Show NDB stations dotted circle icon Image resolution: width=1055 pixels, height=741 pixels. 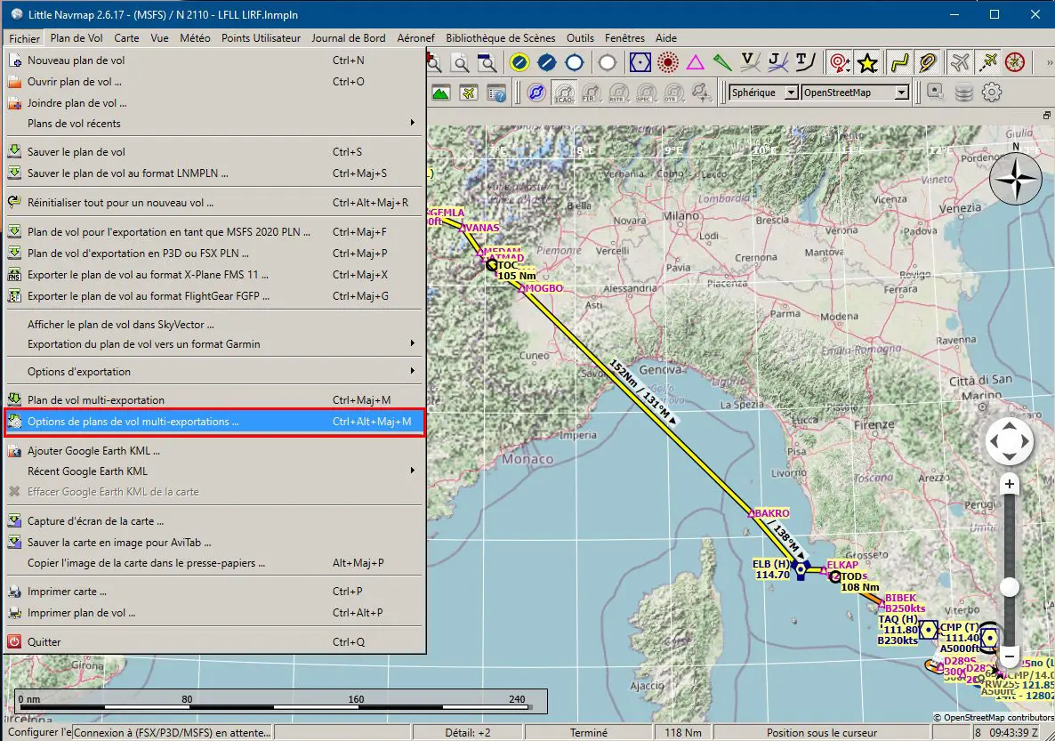click(667, 62)
